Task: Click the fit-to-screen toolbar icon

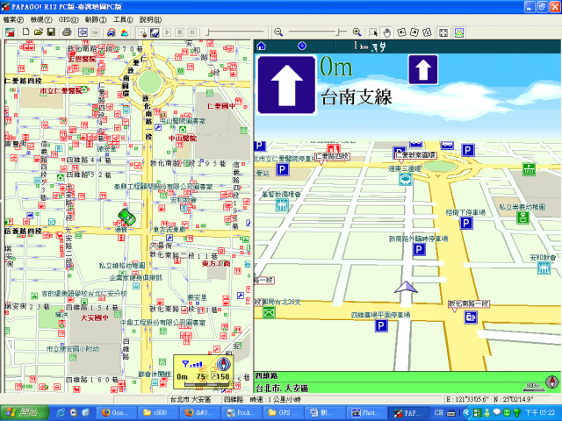Action: [x=443, y=32]
